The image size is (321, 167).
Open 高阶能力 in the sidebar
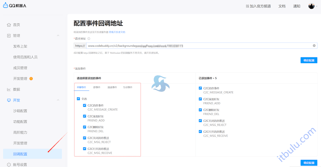[20, 133]
